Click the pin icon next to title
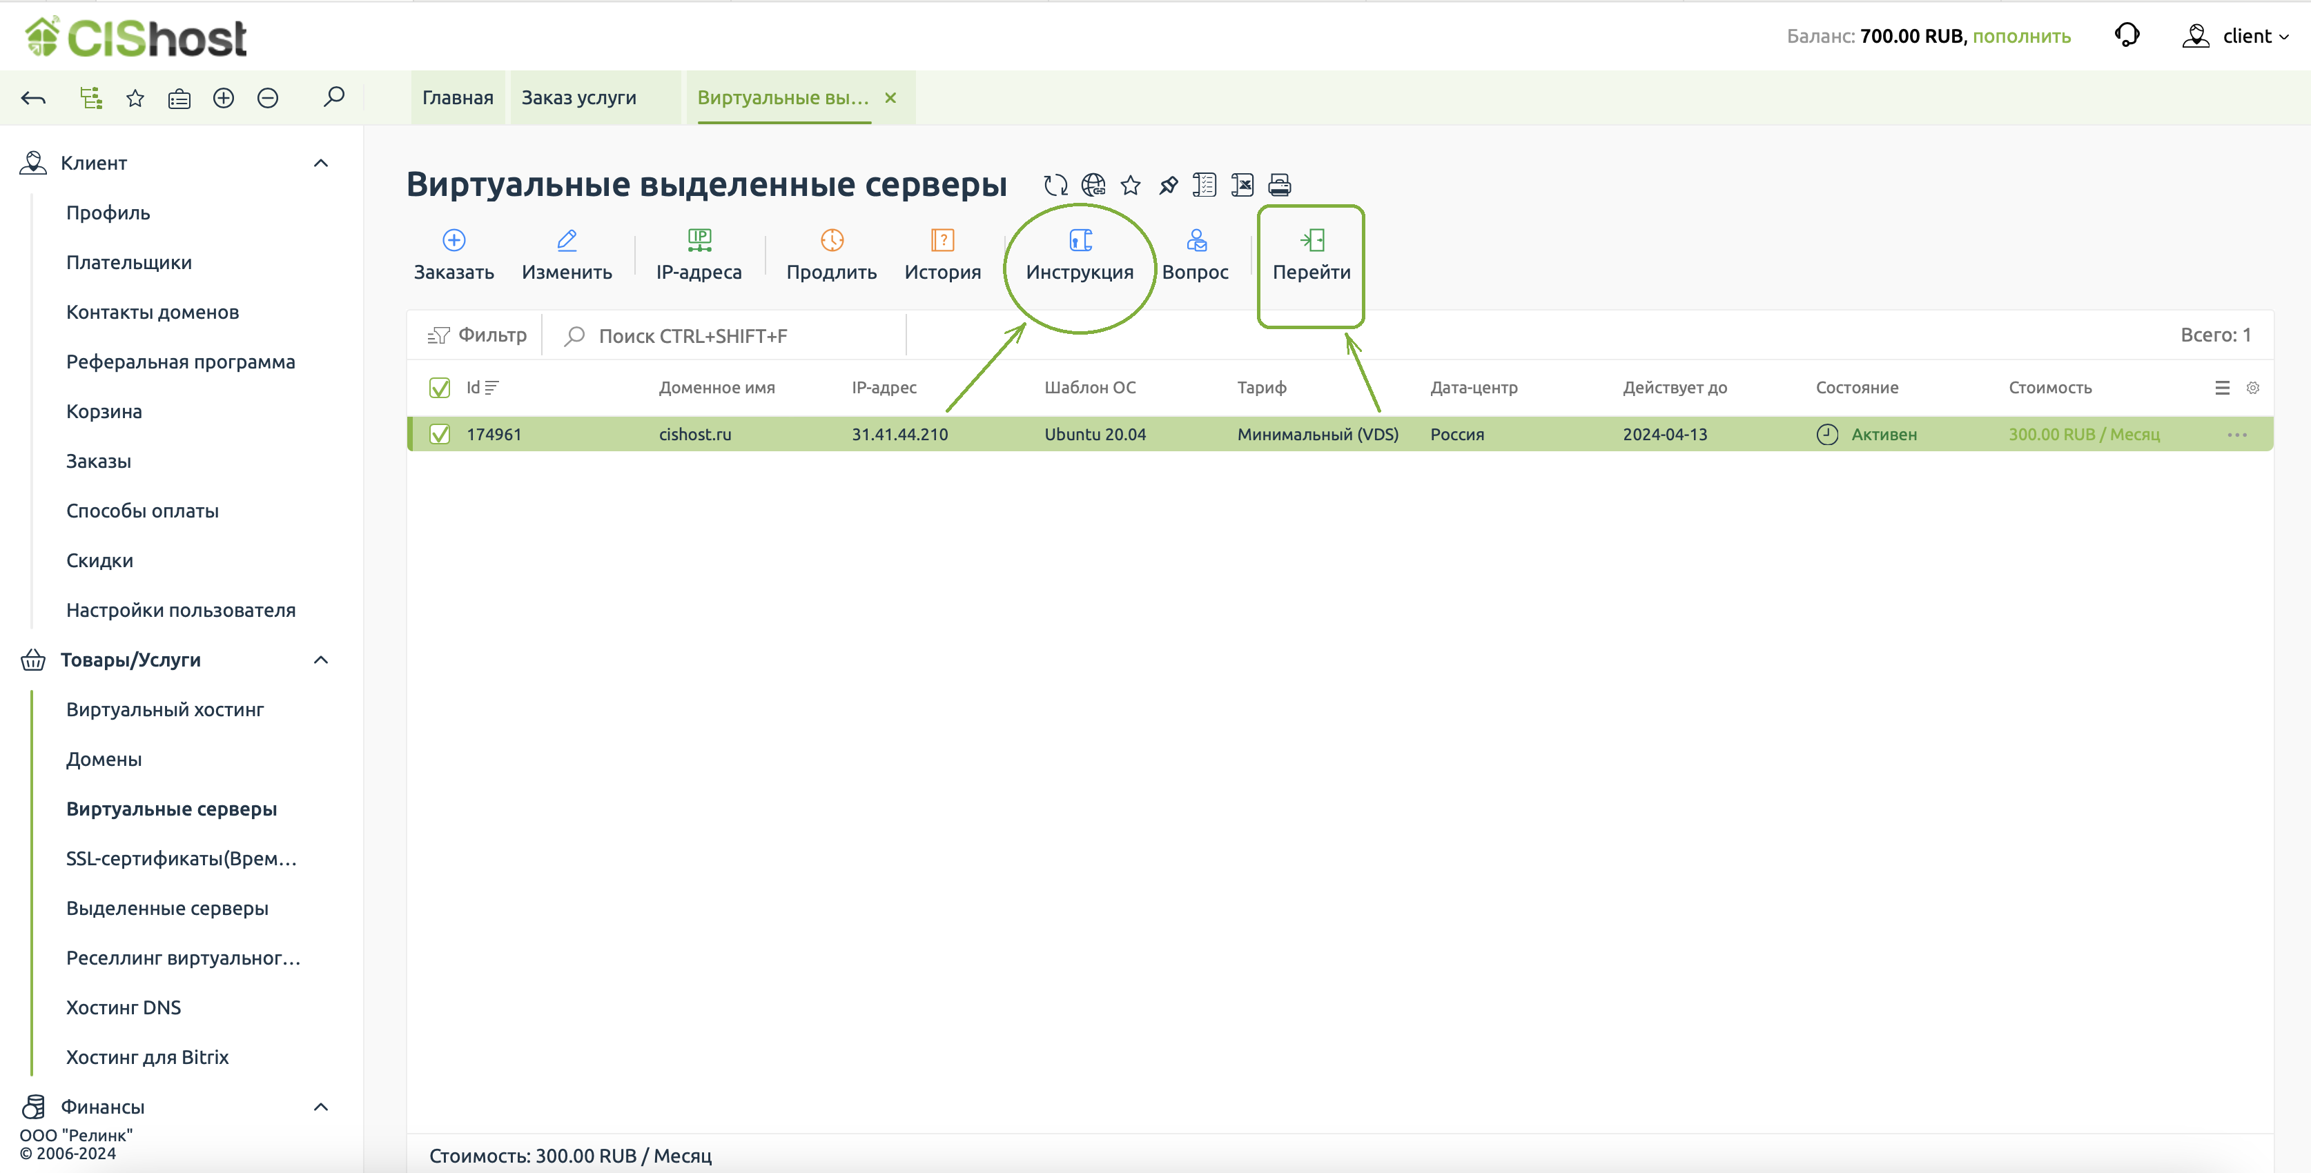 (x=1167, y=185)
